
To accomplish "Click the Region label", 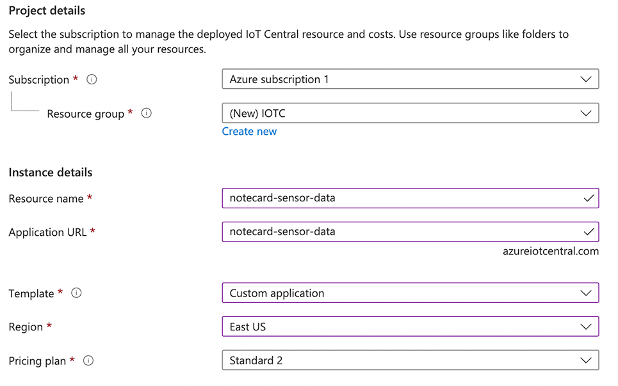I will click(x=26, y=327).
